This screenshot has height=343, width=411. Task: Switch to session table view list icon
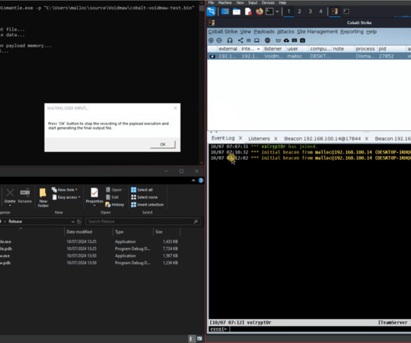[249, 40]
